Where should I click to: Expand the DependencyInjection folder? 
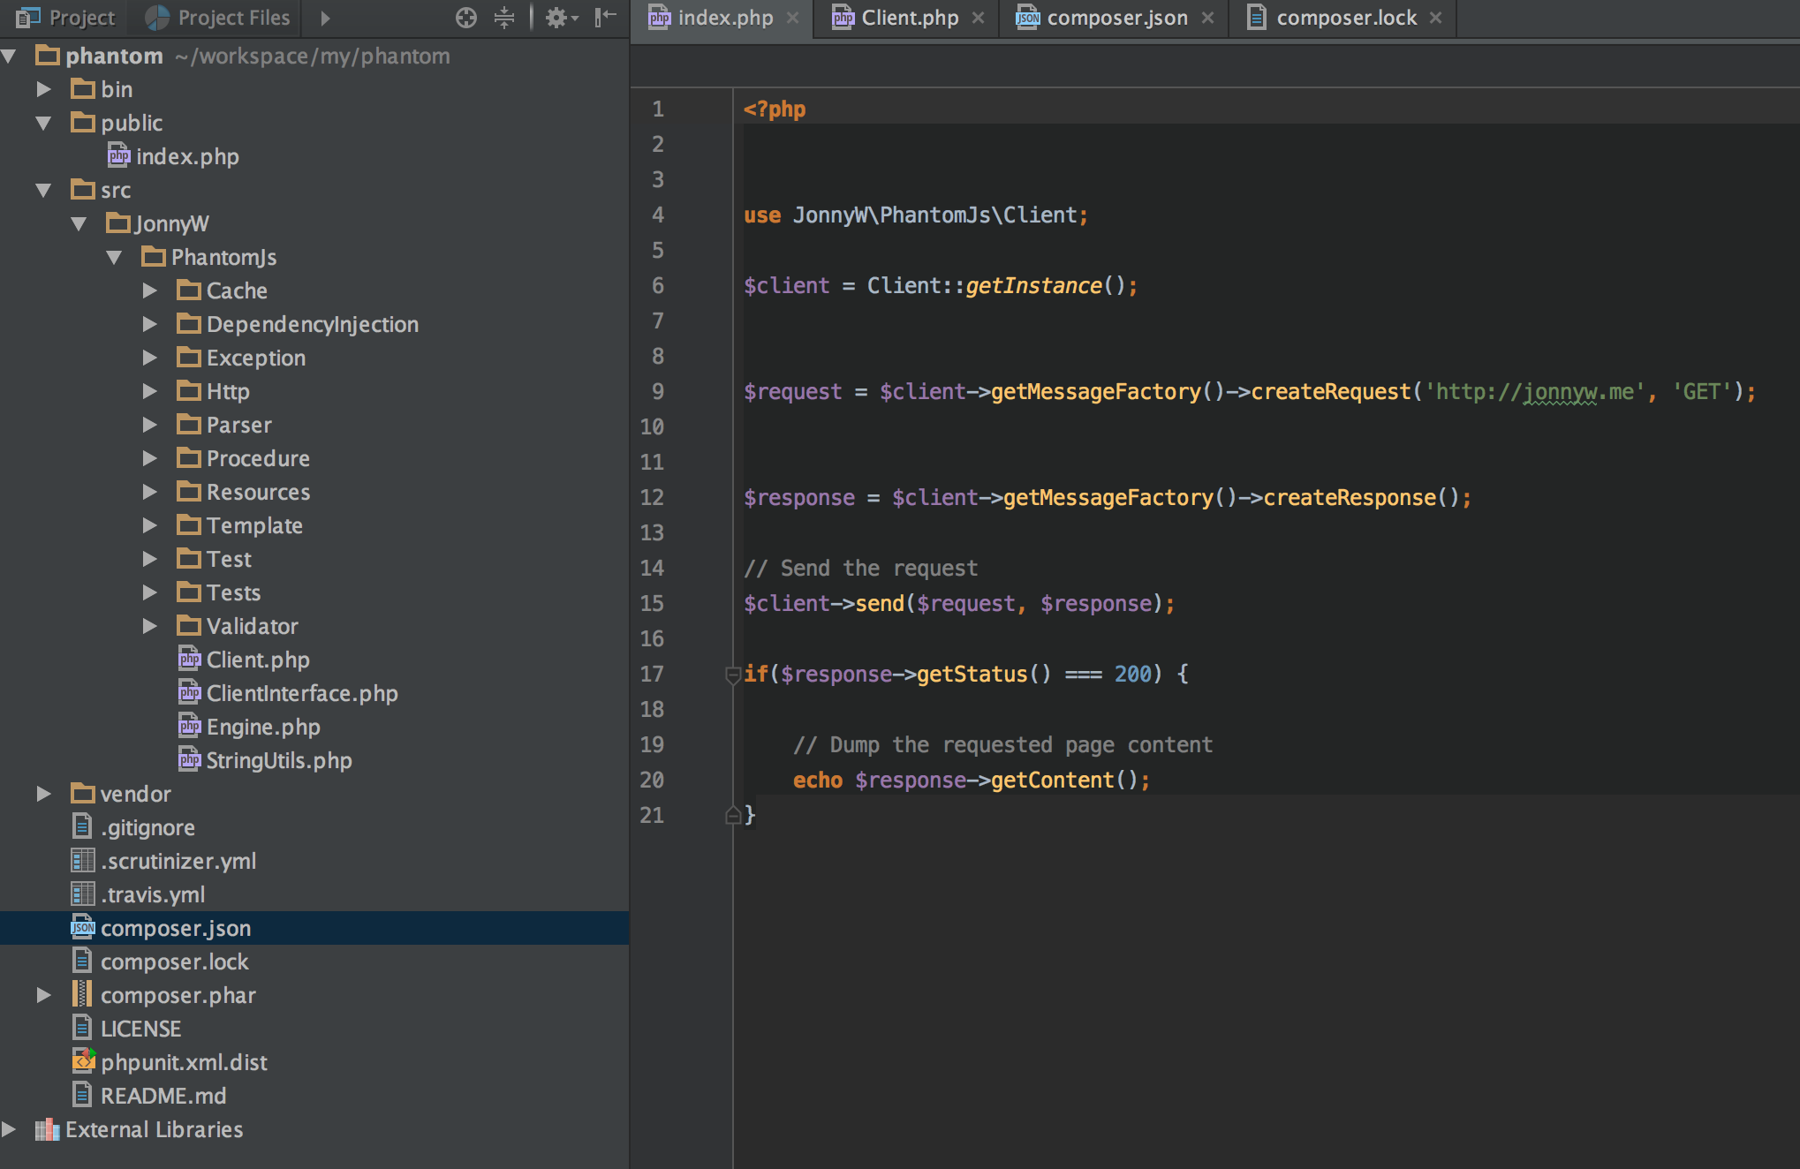(149, 324)
